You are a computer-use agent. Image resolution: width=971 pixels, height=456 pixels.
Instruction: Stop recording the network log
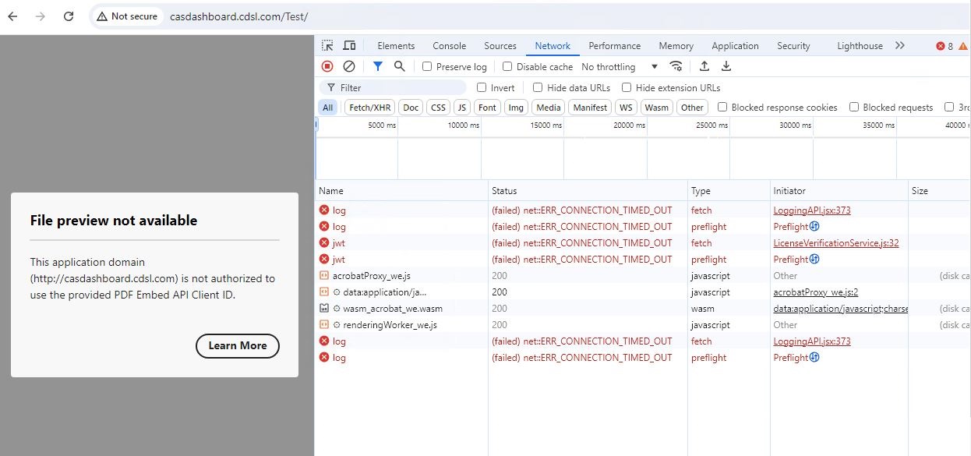coord(327,66)
